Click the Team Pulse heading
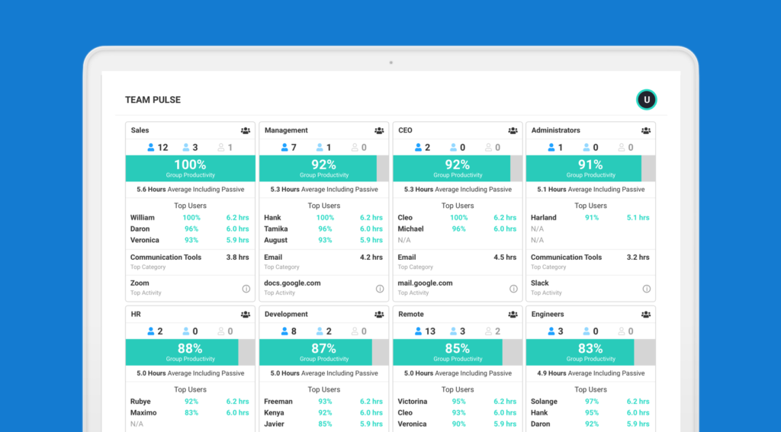781x432 pixels. pos(153,100)
